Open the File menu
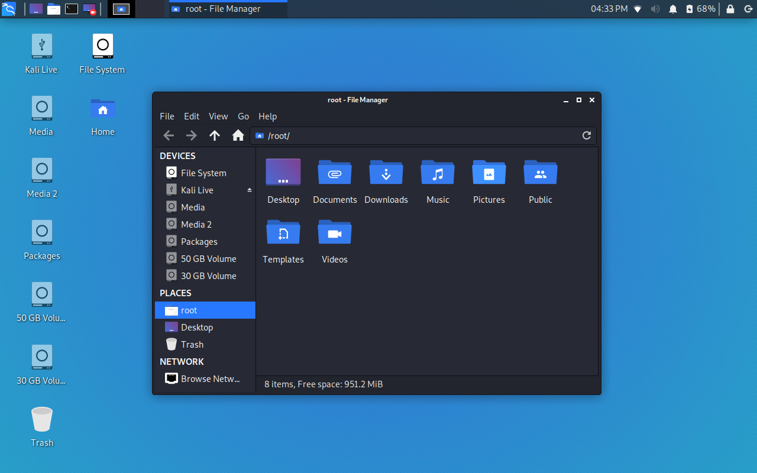757x473 pixels. 167,116
